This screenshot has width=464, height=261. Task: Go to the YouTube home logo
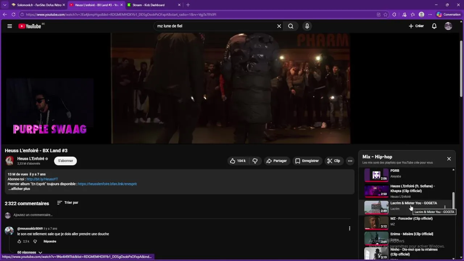coord(30,26)
